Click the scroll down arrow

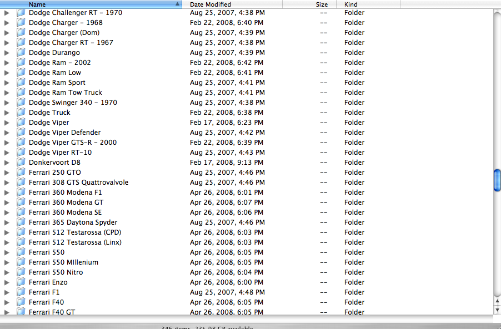pyautogui.click(x=497, y=309)
